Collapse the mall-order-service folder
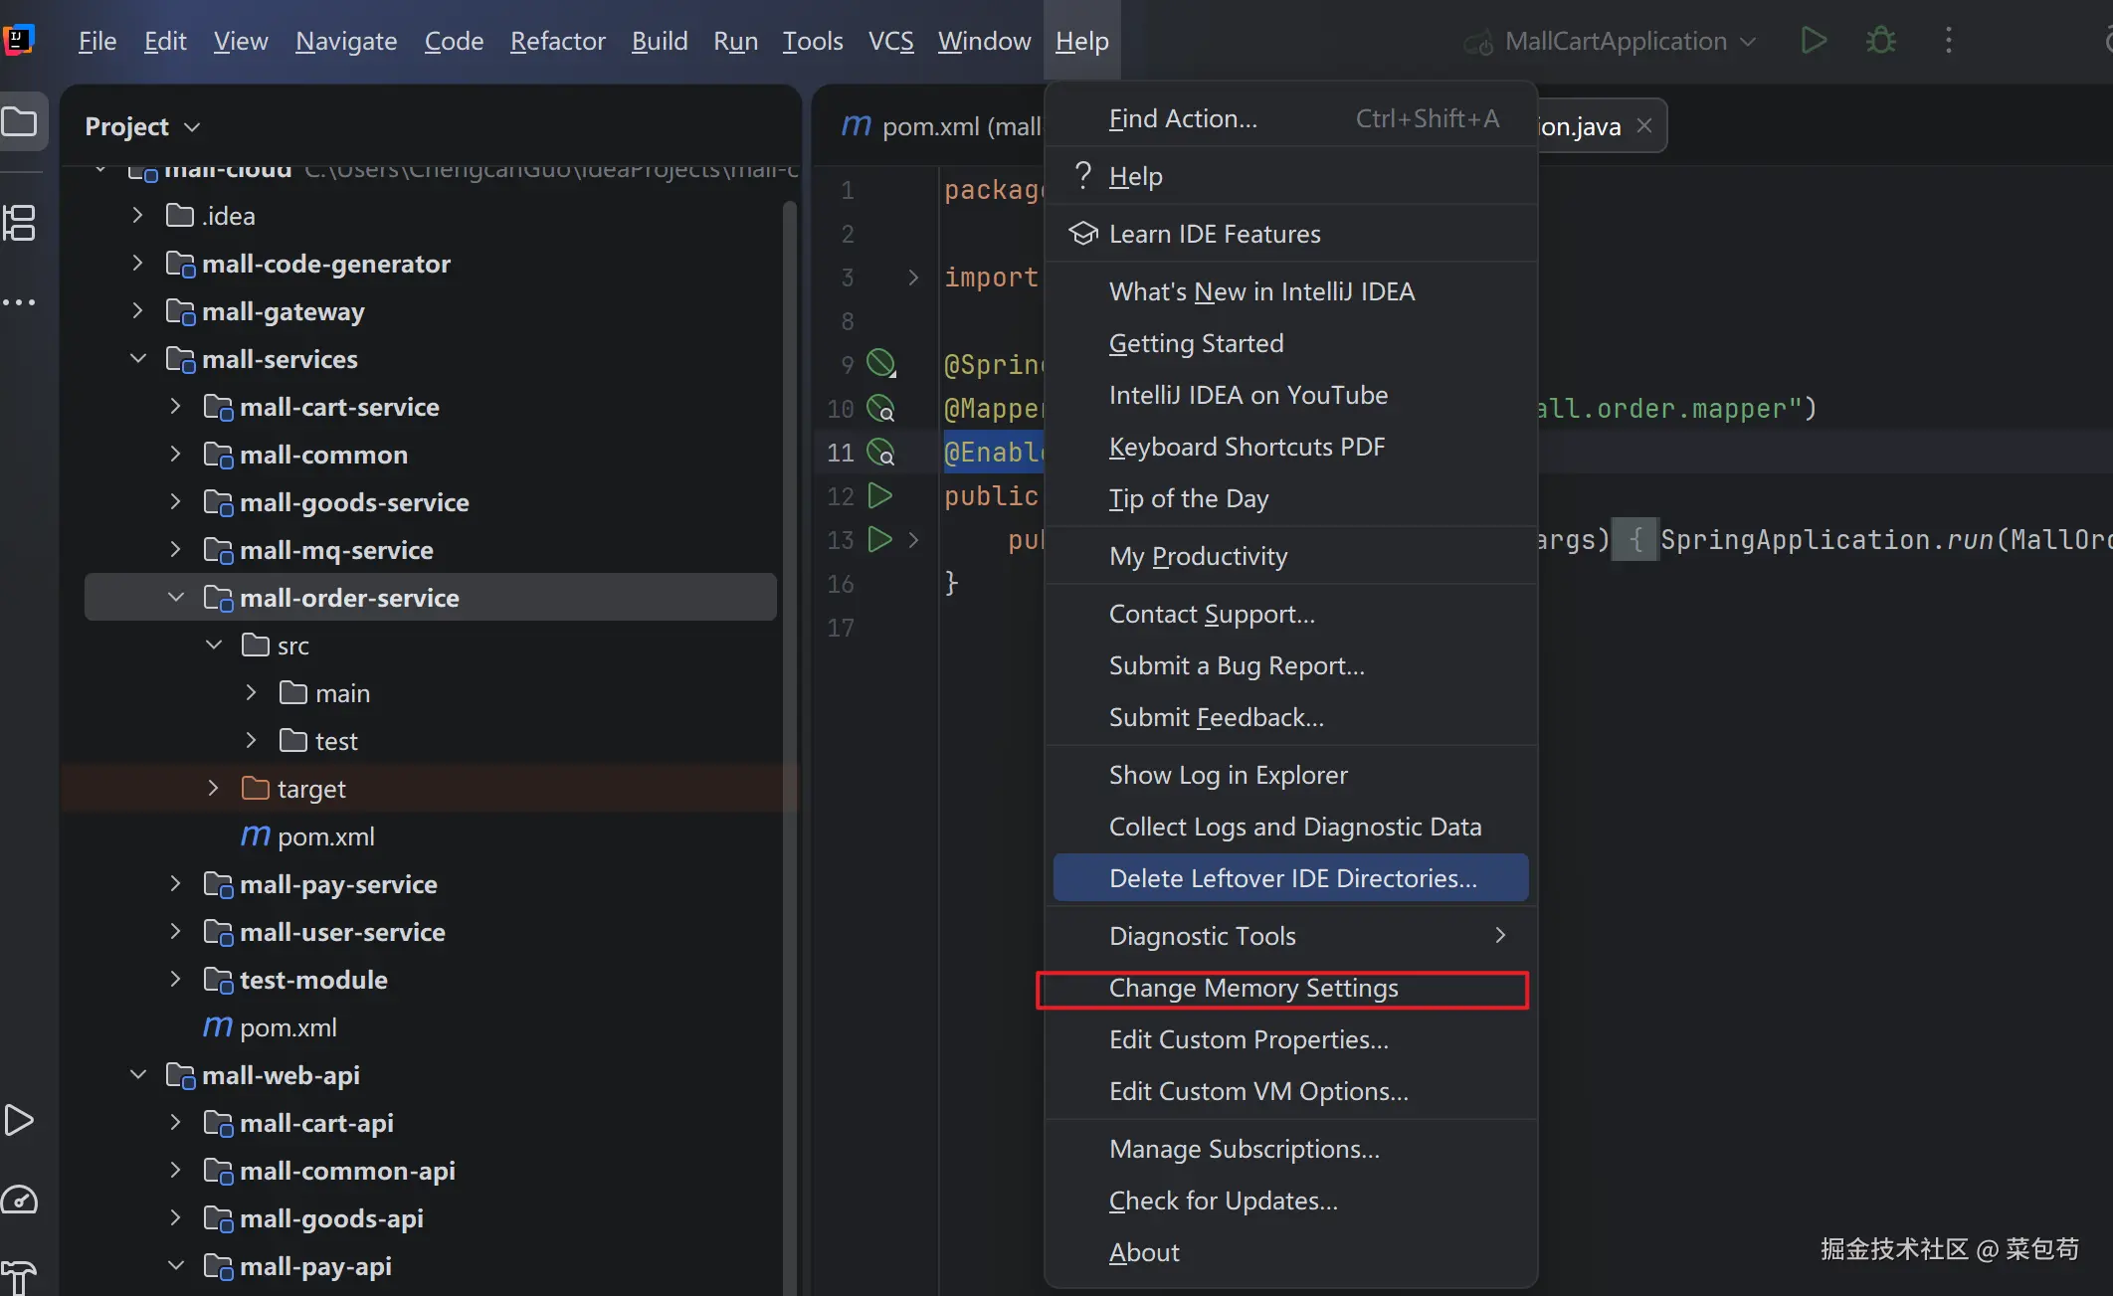 pyautogui.click(x=176, y=598)
